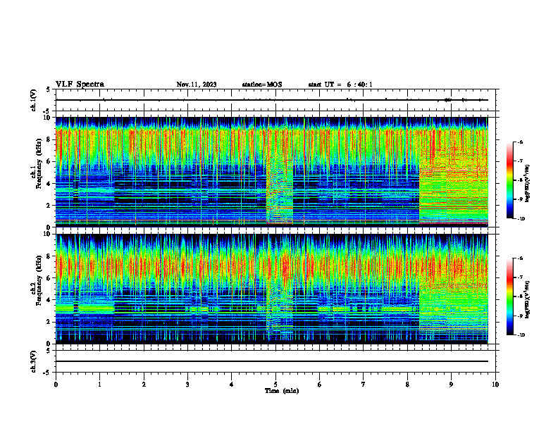The height and width of the screenshot is (431, 558).
Task: Click the ch.1 spectrogram panel
Action: [x=271, y=172]
